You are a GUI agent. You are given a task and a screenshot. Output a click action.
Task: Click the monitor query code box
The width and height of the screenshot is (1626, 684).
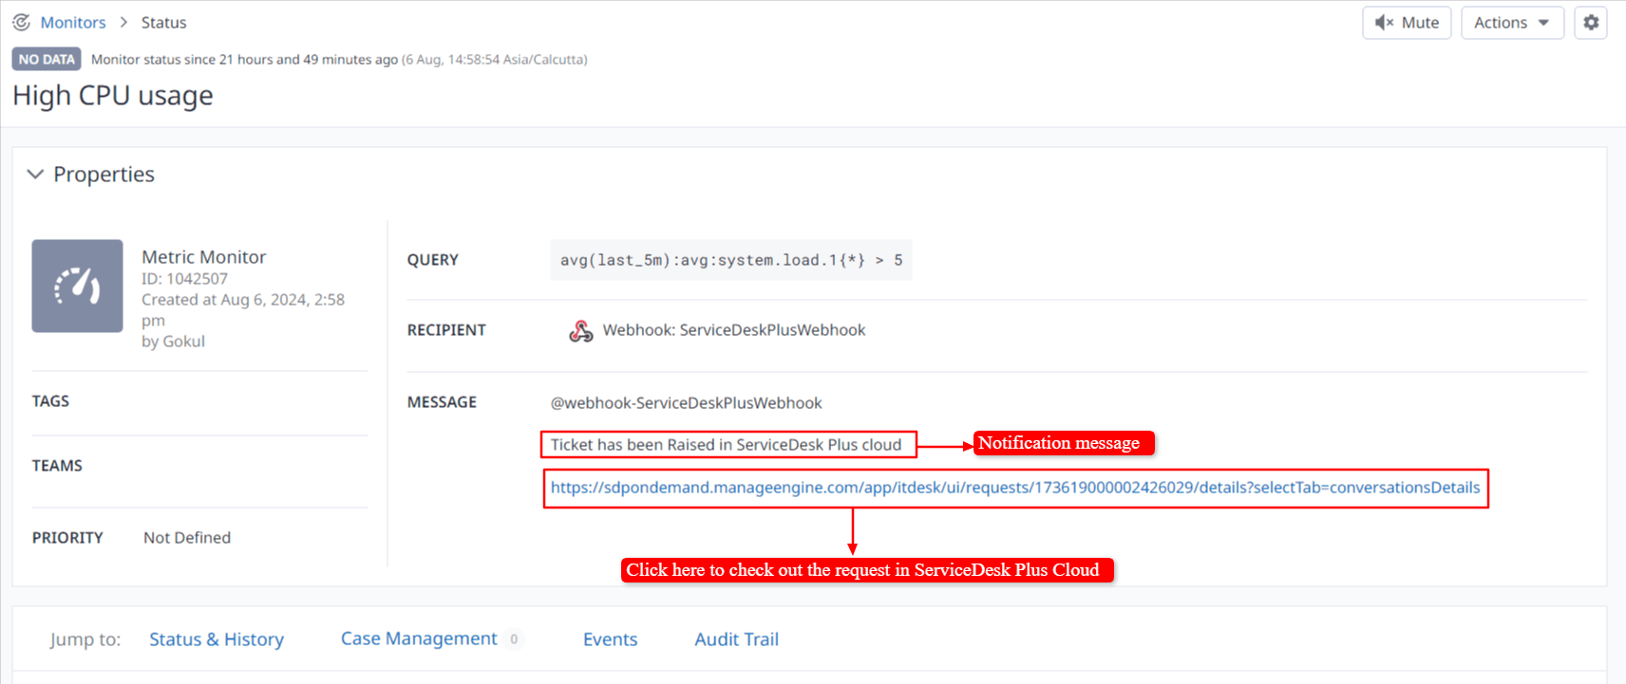730,260
